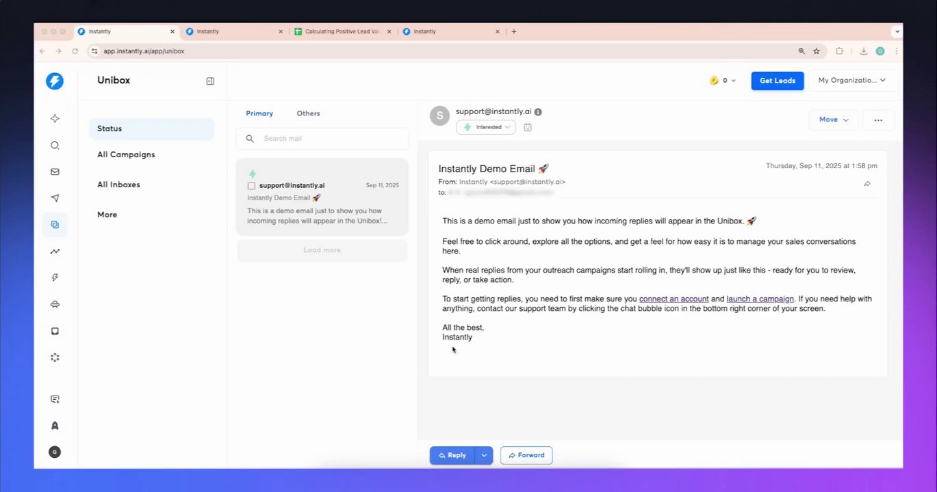Click the Instantly lightning logo in sidebar
This screenshot has height=492, width=937.
point(55,81)
